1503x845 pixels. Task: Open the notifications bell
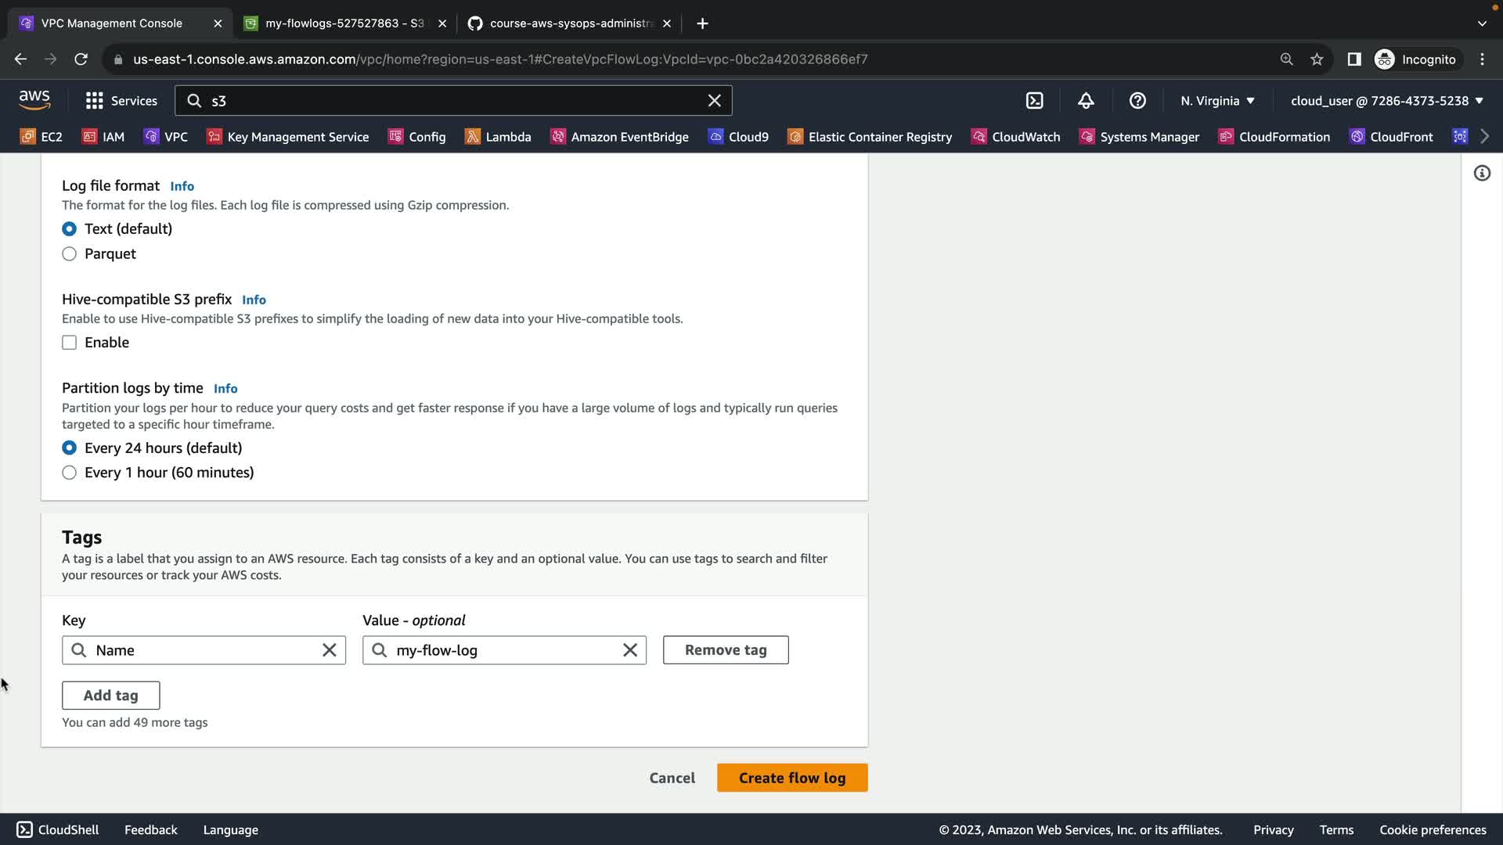coord(1086,101)
